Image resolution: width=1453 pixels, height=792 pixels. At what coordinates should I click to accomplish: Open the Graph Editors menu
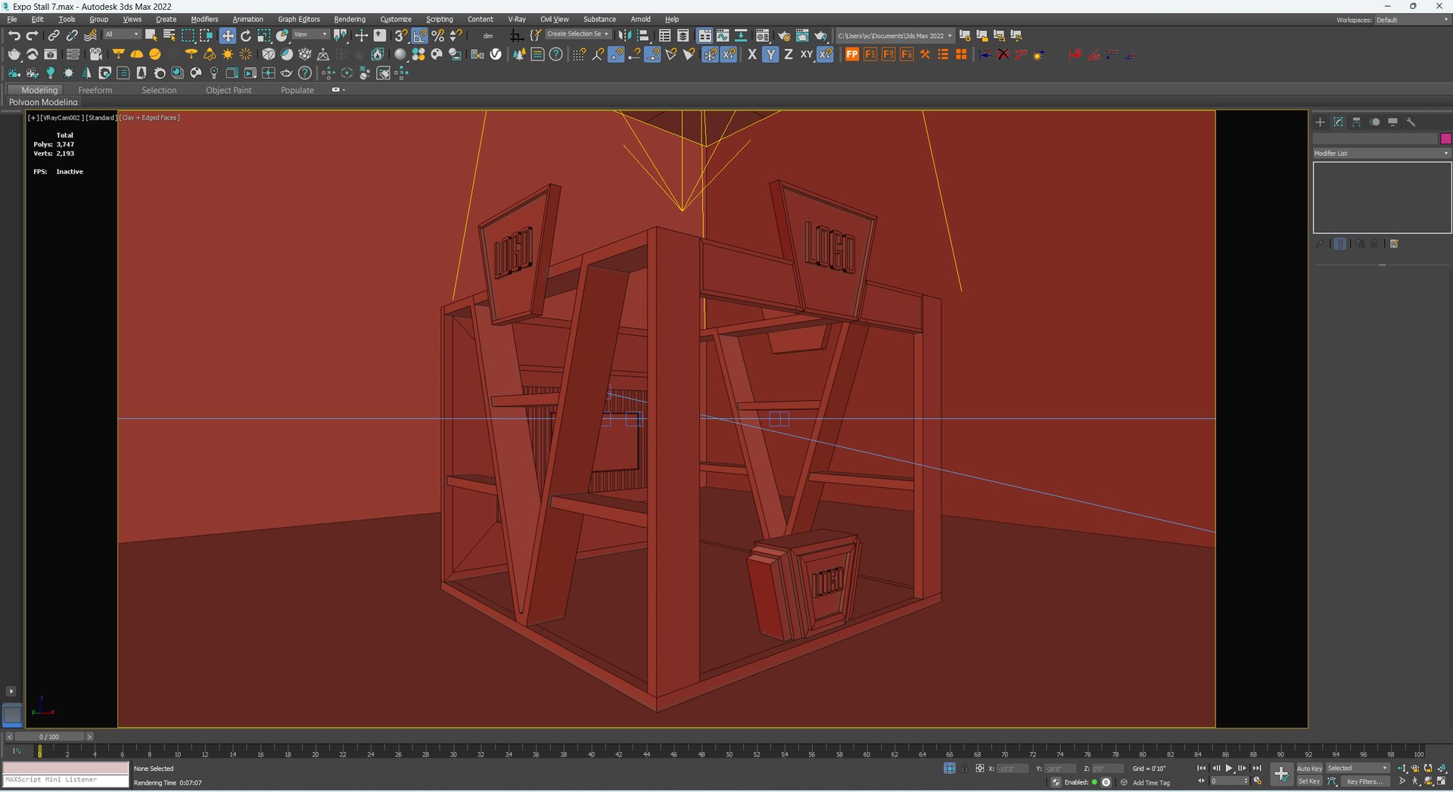click(299, 20)
